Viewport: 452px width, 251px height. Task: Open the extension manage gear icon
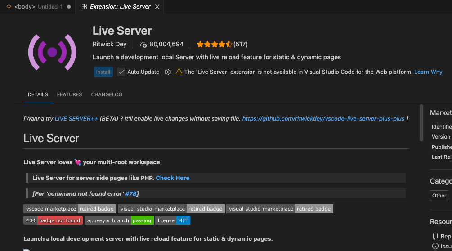[168, 72]
